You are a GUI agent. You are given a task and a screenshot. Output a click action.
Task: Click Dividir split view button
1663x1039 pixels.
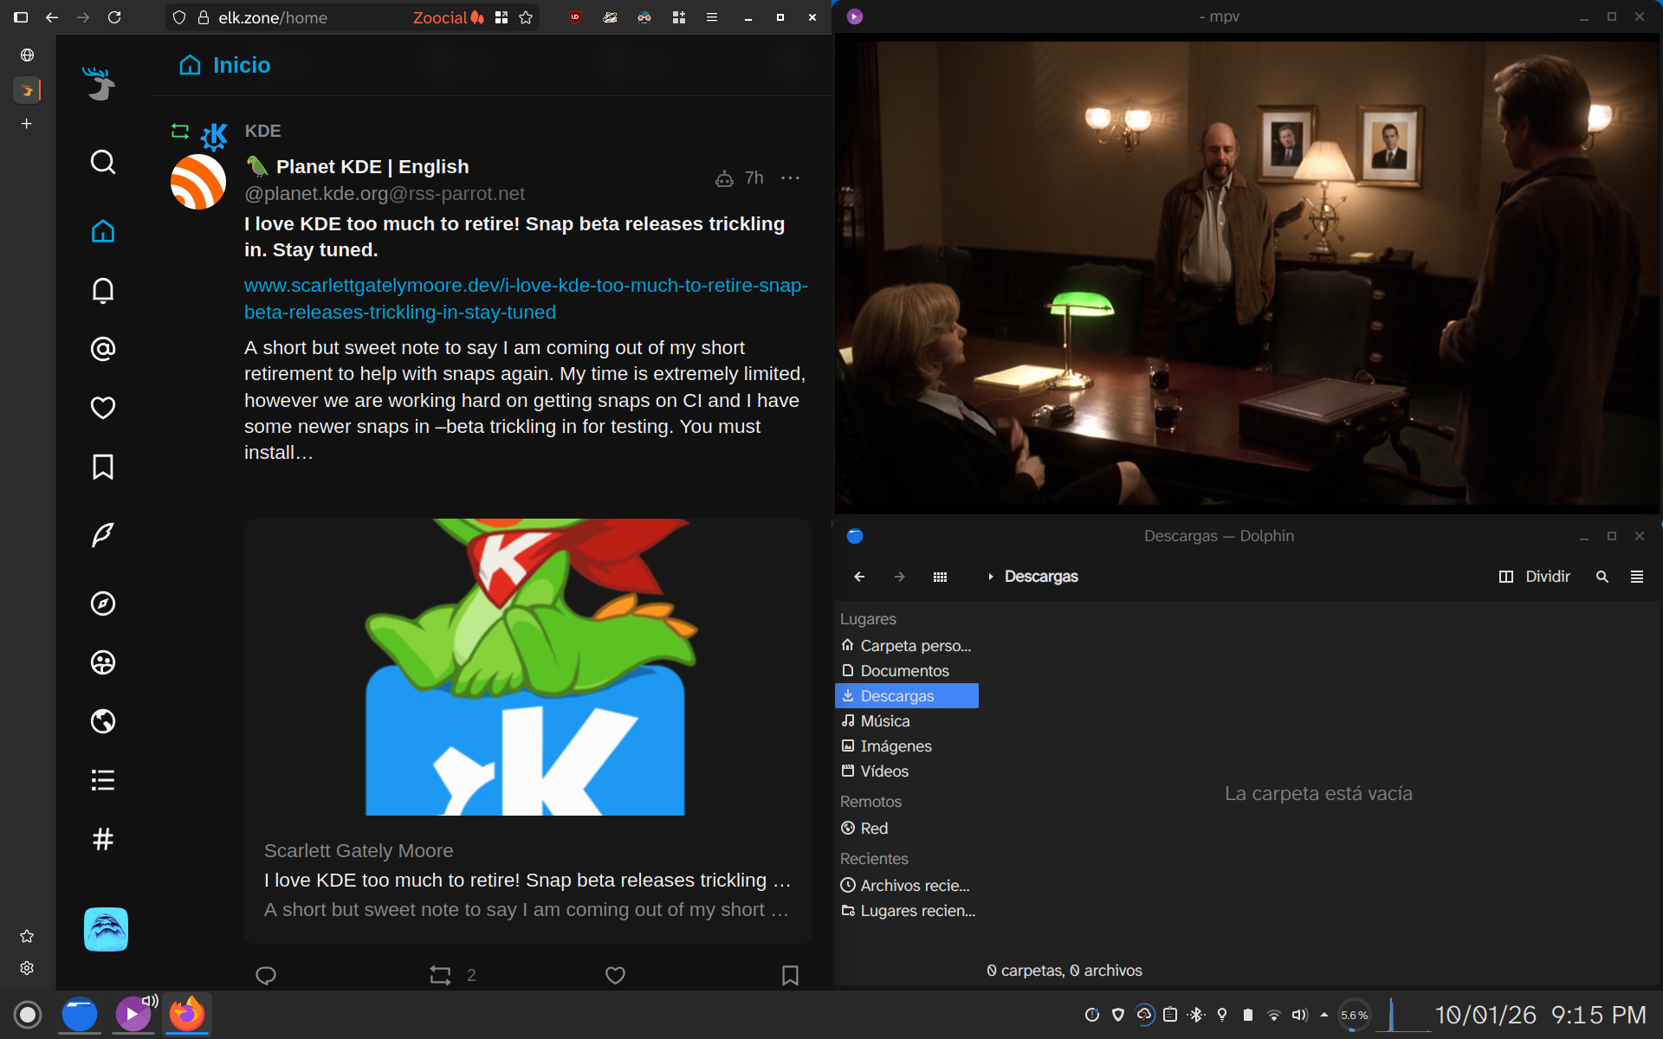pyautogui.click(x=1535, y=577)
